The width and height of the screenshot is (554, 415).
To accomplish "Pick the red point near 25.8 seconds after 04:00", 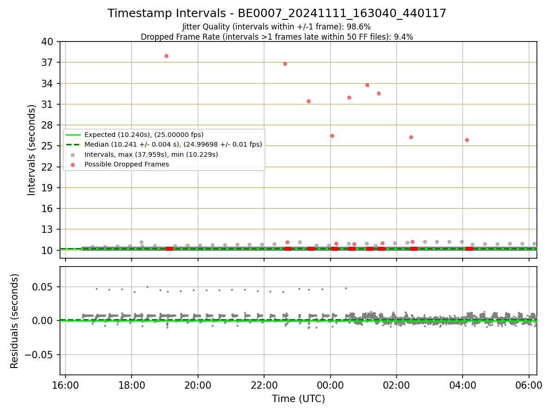I will pos(467,140).
